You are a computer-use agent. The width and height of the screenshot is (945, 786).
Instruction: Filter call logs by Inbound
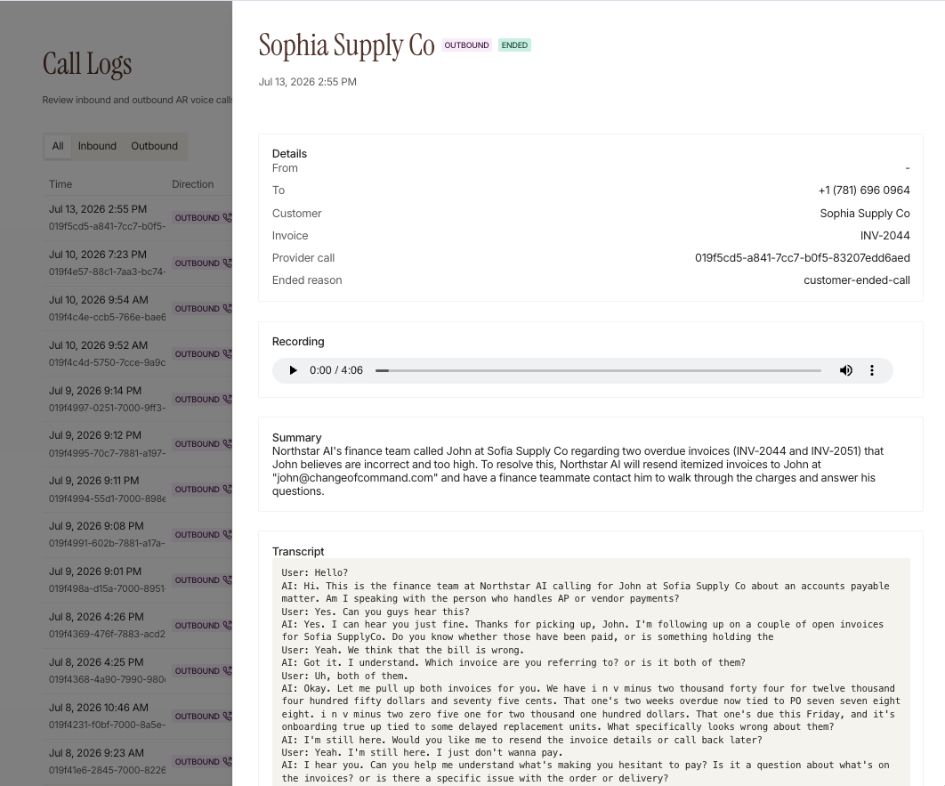click(x=97, y=146)
